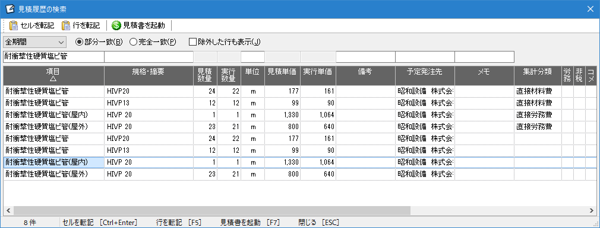Click the 備考 column header
Screen dimensions: 600x228
click(x=365, y=75)
